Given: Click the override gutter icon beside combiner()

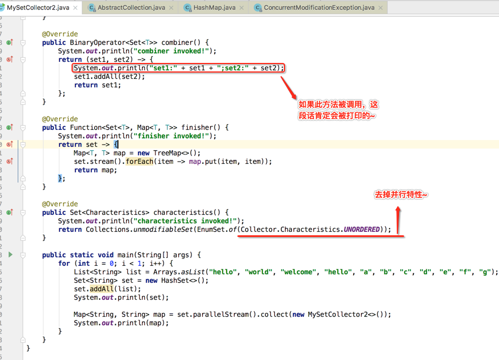Looking at the screenshot, I should point(10,43).
